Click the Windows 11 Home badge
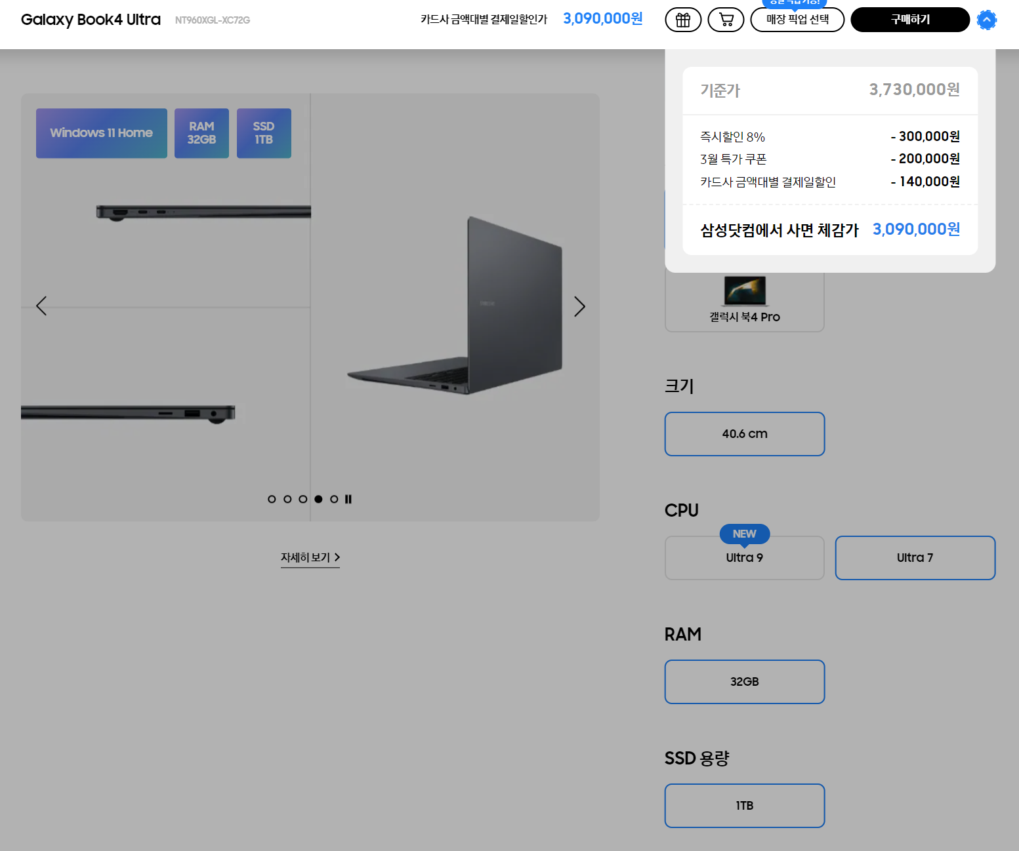Image resolution: width=1019 pixels, height=851 pixels. pyautogui.click(x=102, y=133)
